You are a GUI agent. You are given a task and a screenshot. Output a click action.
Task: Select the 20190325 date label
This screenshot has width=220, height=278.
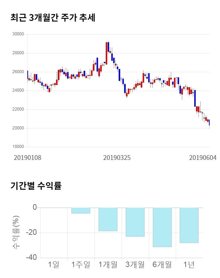point(117,158)
